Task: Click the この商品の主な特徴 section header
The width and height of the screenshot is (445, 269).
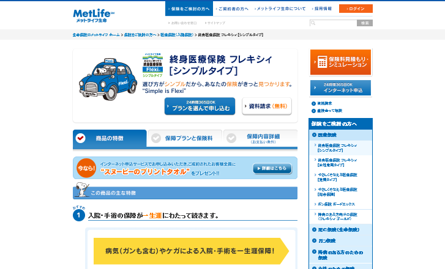Action: click(185, 193)
